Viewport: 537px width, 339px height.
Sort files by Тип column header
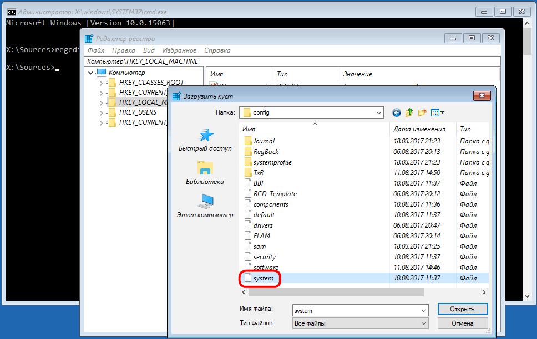pos(473,129)
